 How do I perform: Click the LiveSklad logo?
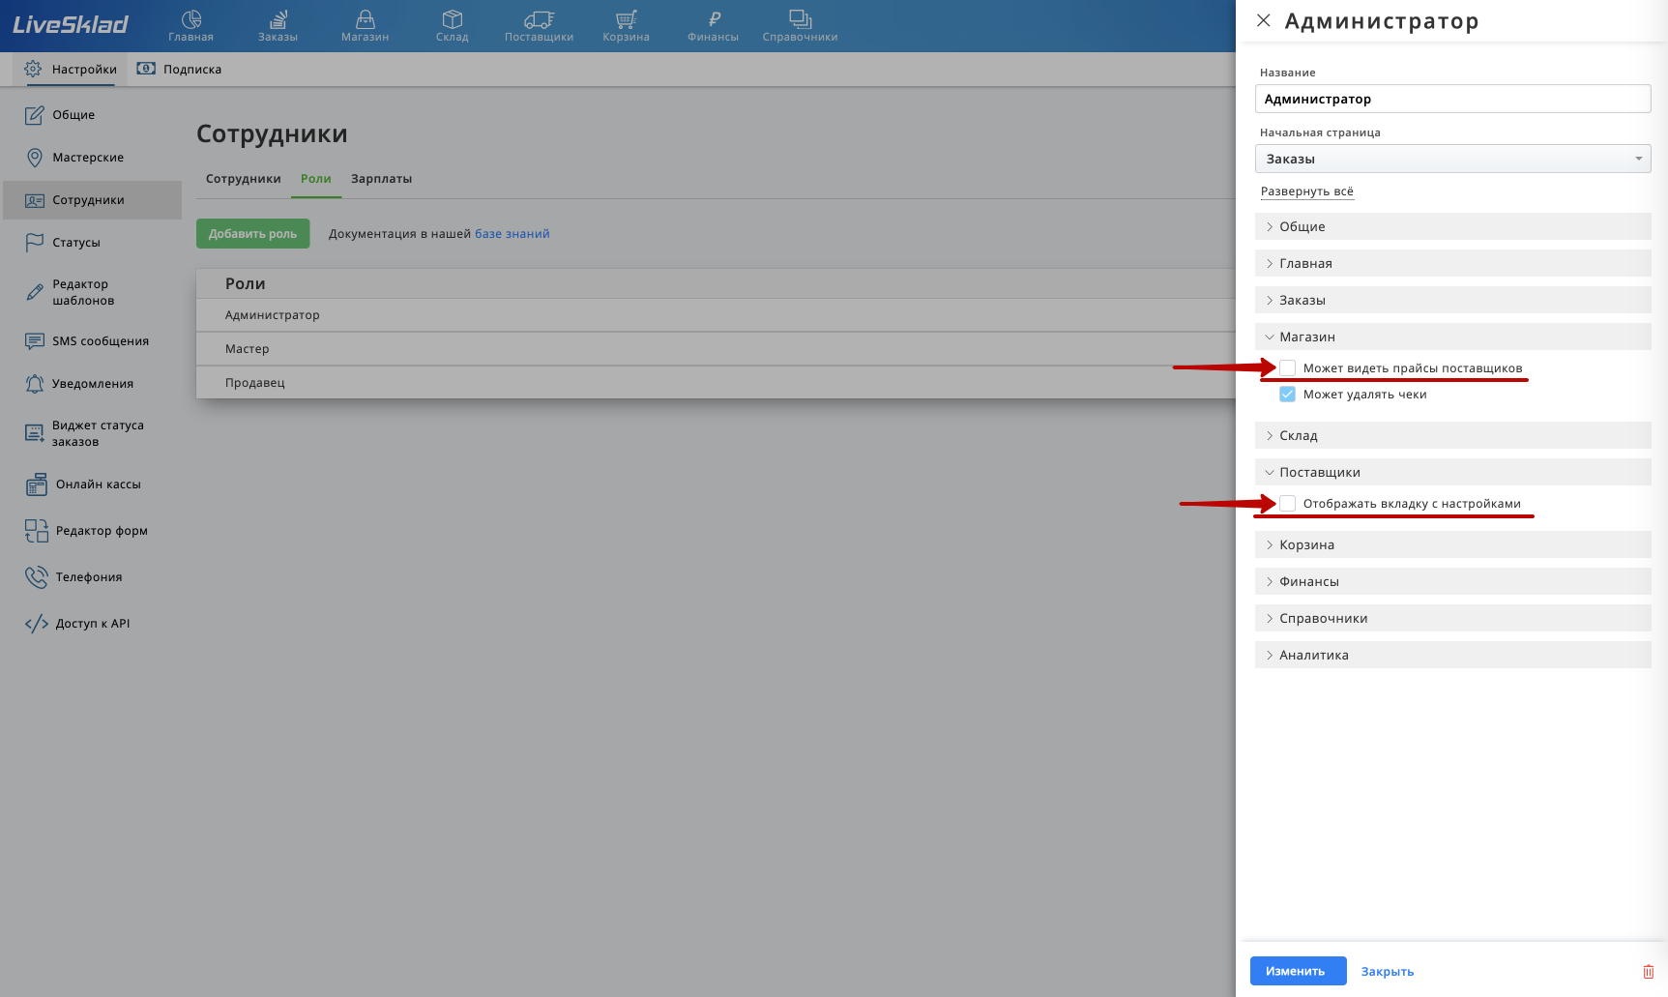[x=70, y=25]
